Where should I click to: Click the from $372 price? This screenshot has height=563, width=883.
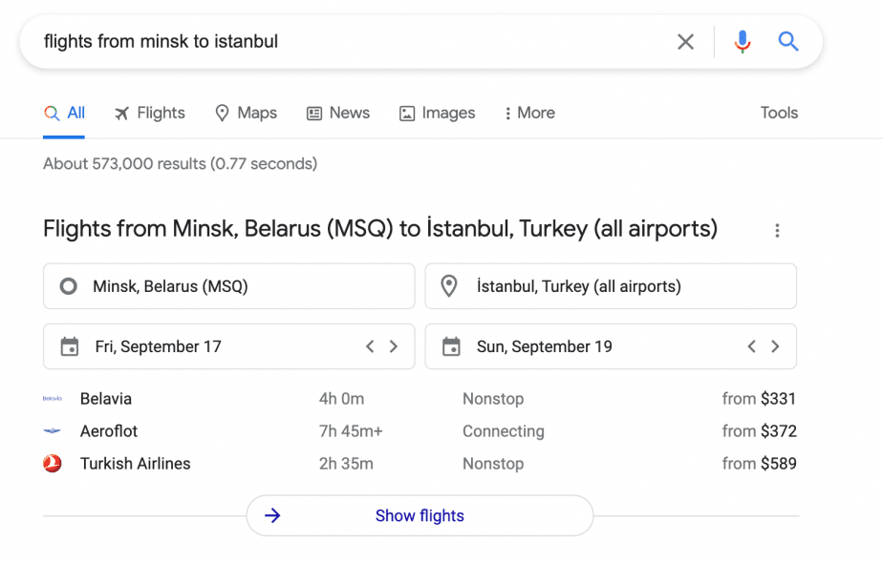pos(760,431)
